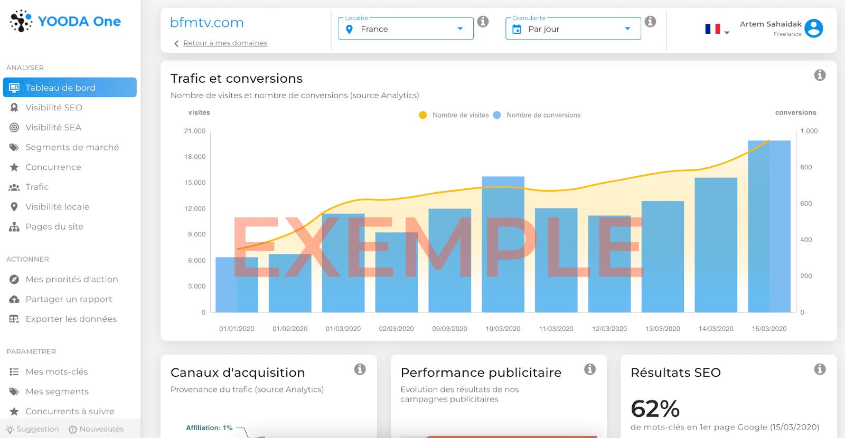Click info icon next to Granularité dropdown
Screen dimensions: 845x438
650,22
